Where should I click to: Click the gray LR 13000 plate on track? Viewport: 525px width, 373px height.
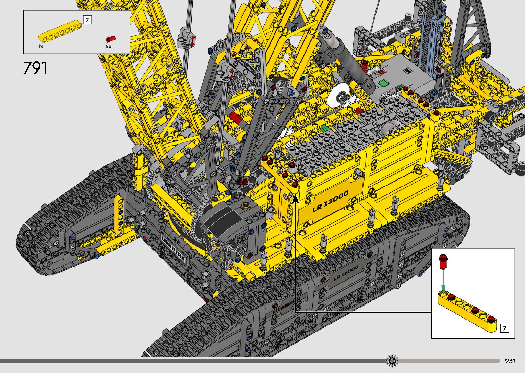(346, 273)
